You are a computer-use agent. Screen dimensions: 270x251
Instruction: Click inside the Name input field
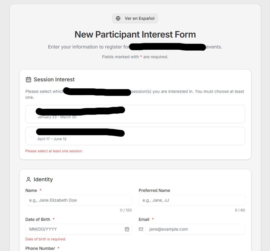(x=78, y=200)
